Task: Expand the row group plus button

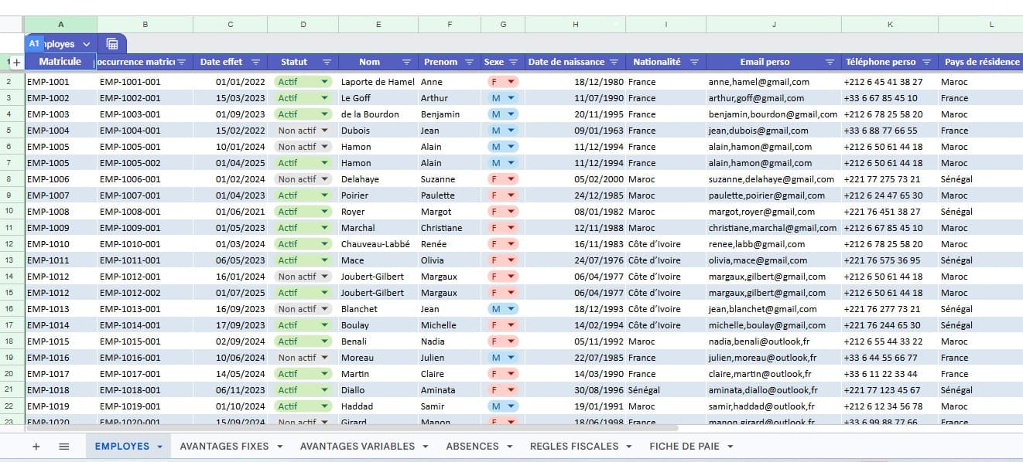Action: [17, 62]
